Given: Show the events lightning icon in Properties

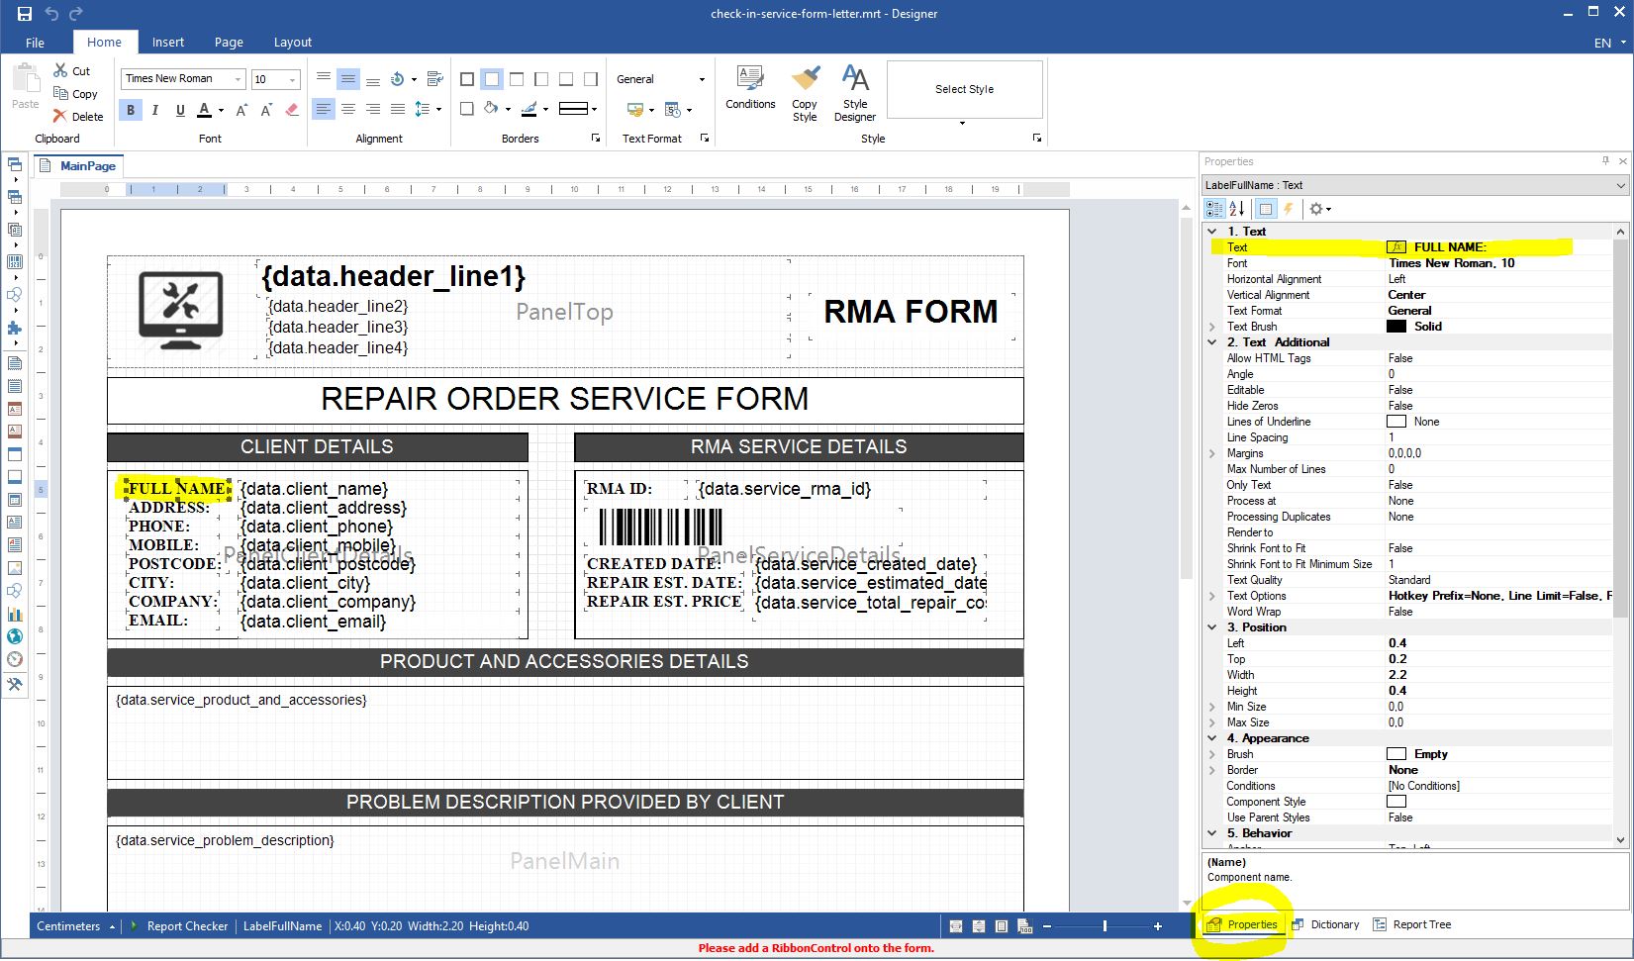Looking at the screenshot, I should click(x=1289, y=209).
